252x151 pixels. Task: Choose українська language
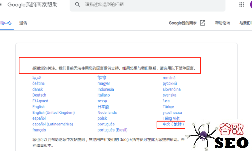click(x=172, y=113)
